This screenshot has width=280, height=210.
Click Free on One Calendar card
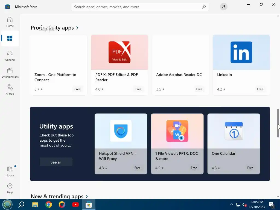(x=250, y=168)
